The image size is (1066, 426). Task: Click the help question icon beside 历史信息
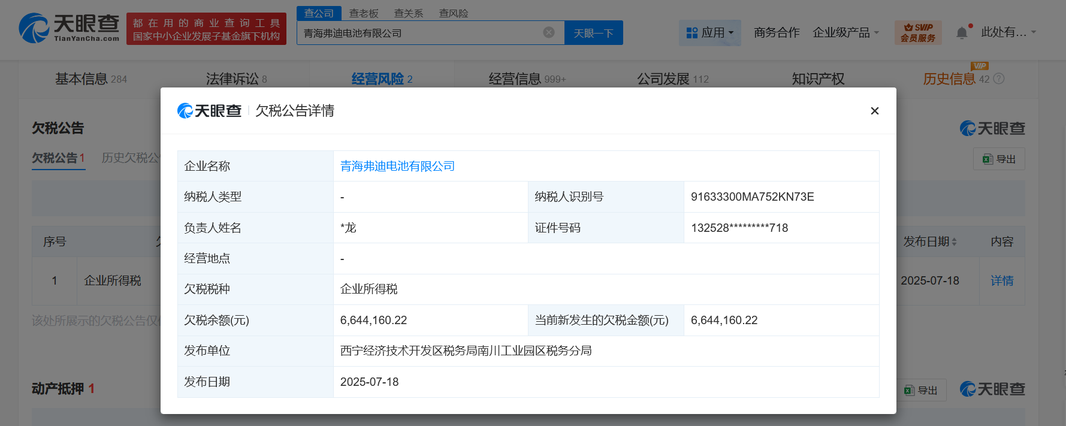998,78
